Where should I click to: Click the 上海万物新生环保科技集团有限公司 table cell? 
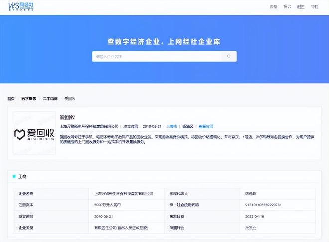(x=127, y=194)
